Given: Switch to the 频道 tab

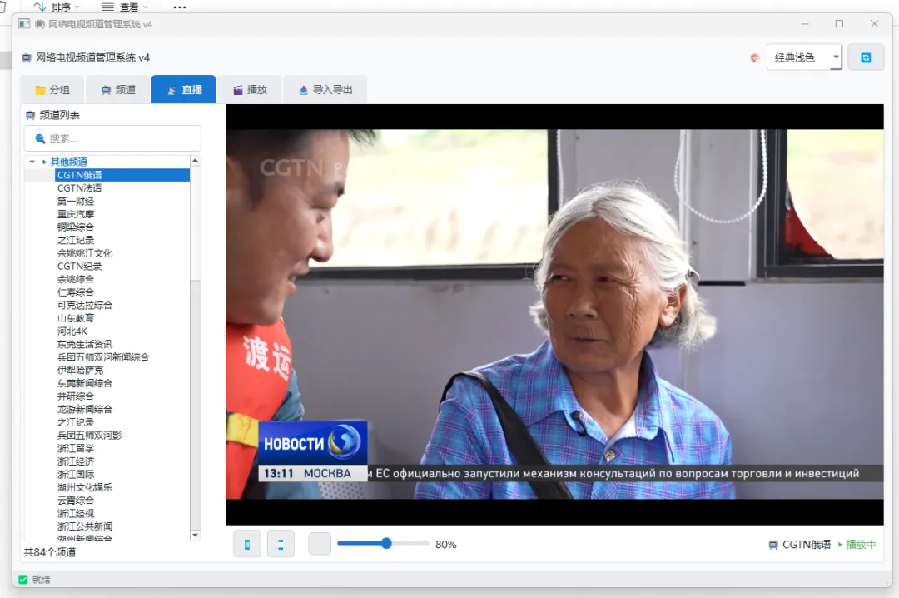Looking at the screenshot, I should pyautogui.click(x=118, y=89).
